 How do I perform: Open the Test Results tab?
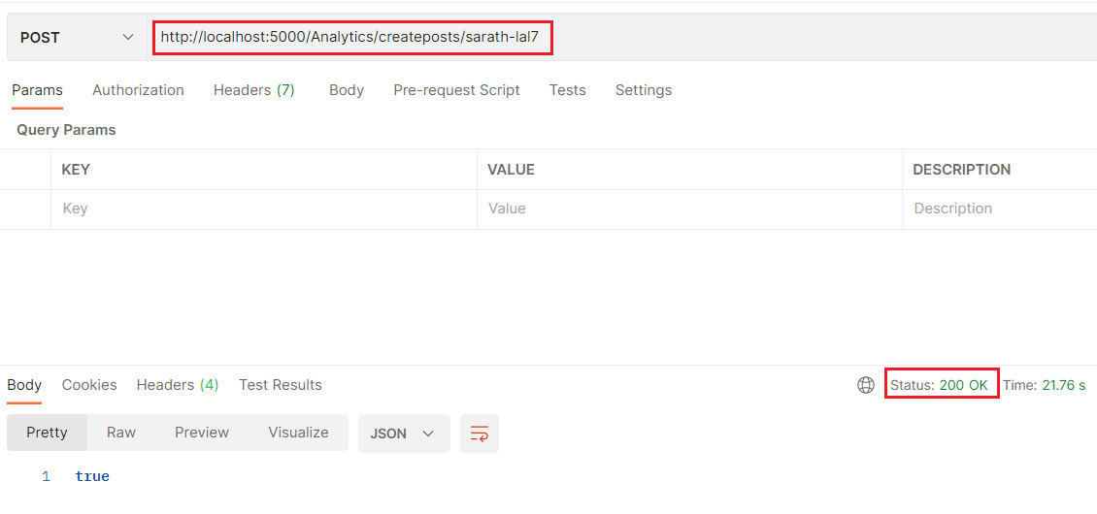click(281, 385)
